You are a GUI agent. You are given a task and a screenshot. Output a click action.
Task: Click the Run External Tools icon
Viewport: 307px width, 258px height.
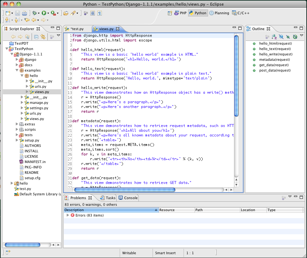[53, 13]
